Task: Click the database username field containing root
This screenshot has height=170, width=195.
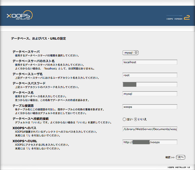Action: [x=150, y=75]
